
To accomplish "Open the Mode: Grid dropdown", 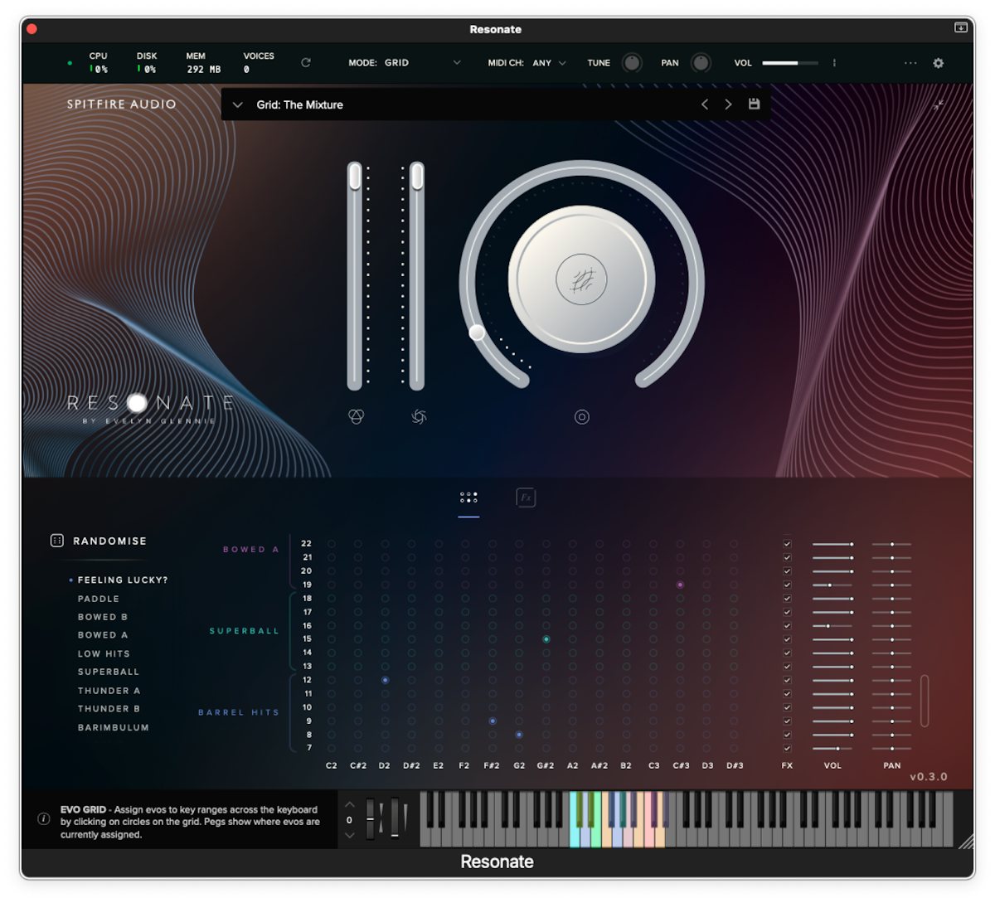I will pos(405,63).
